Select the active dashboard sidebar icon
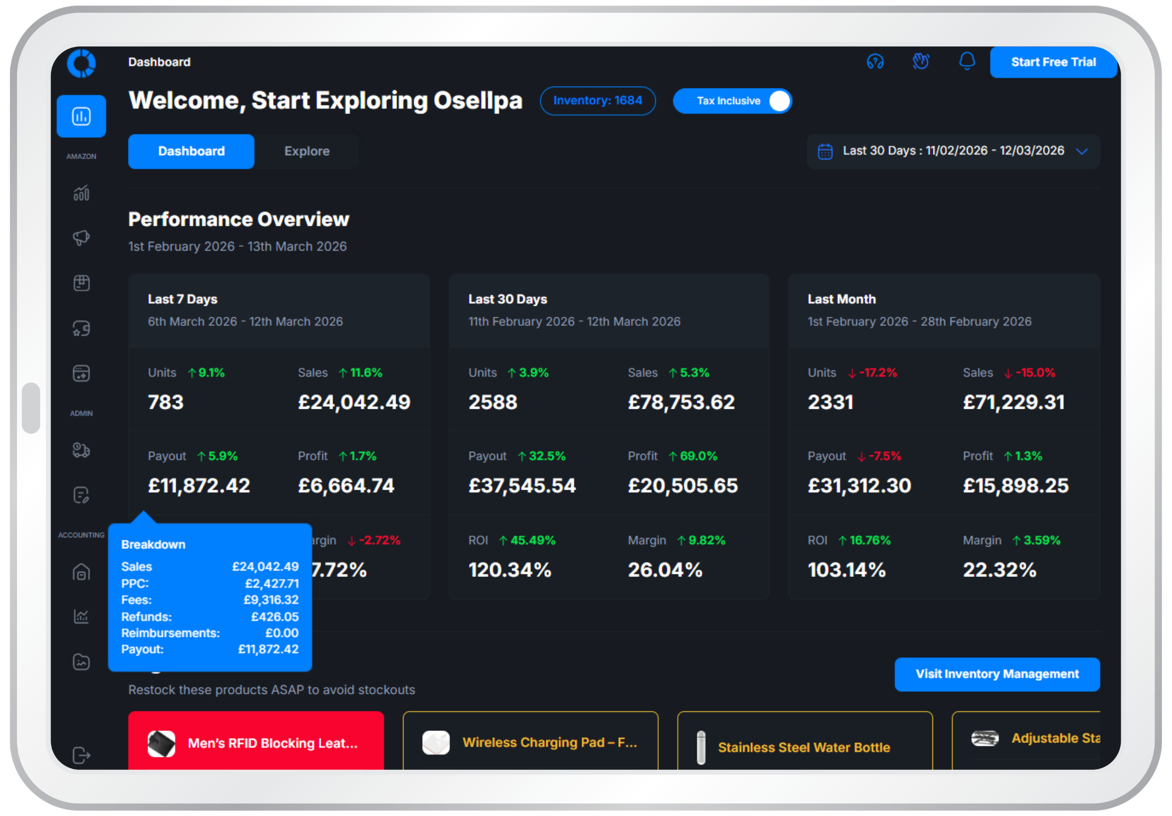This screenshot has height=816, width=1172. 81,117
